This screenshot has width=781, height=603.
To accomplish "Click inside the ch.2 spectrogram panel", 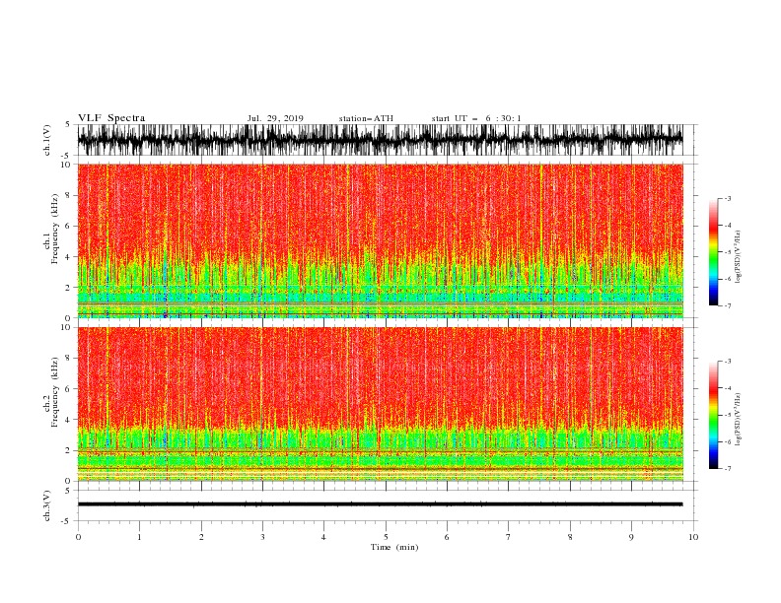I will (380, 404).
